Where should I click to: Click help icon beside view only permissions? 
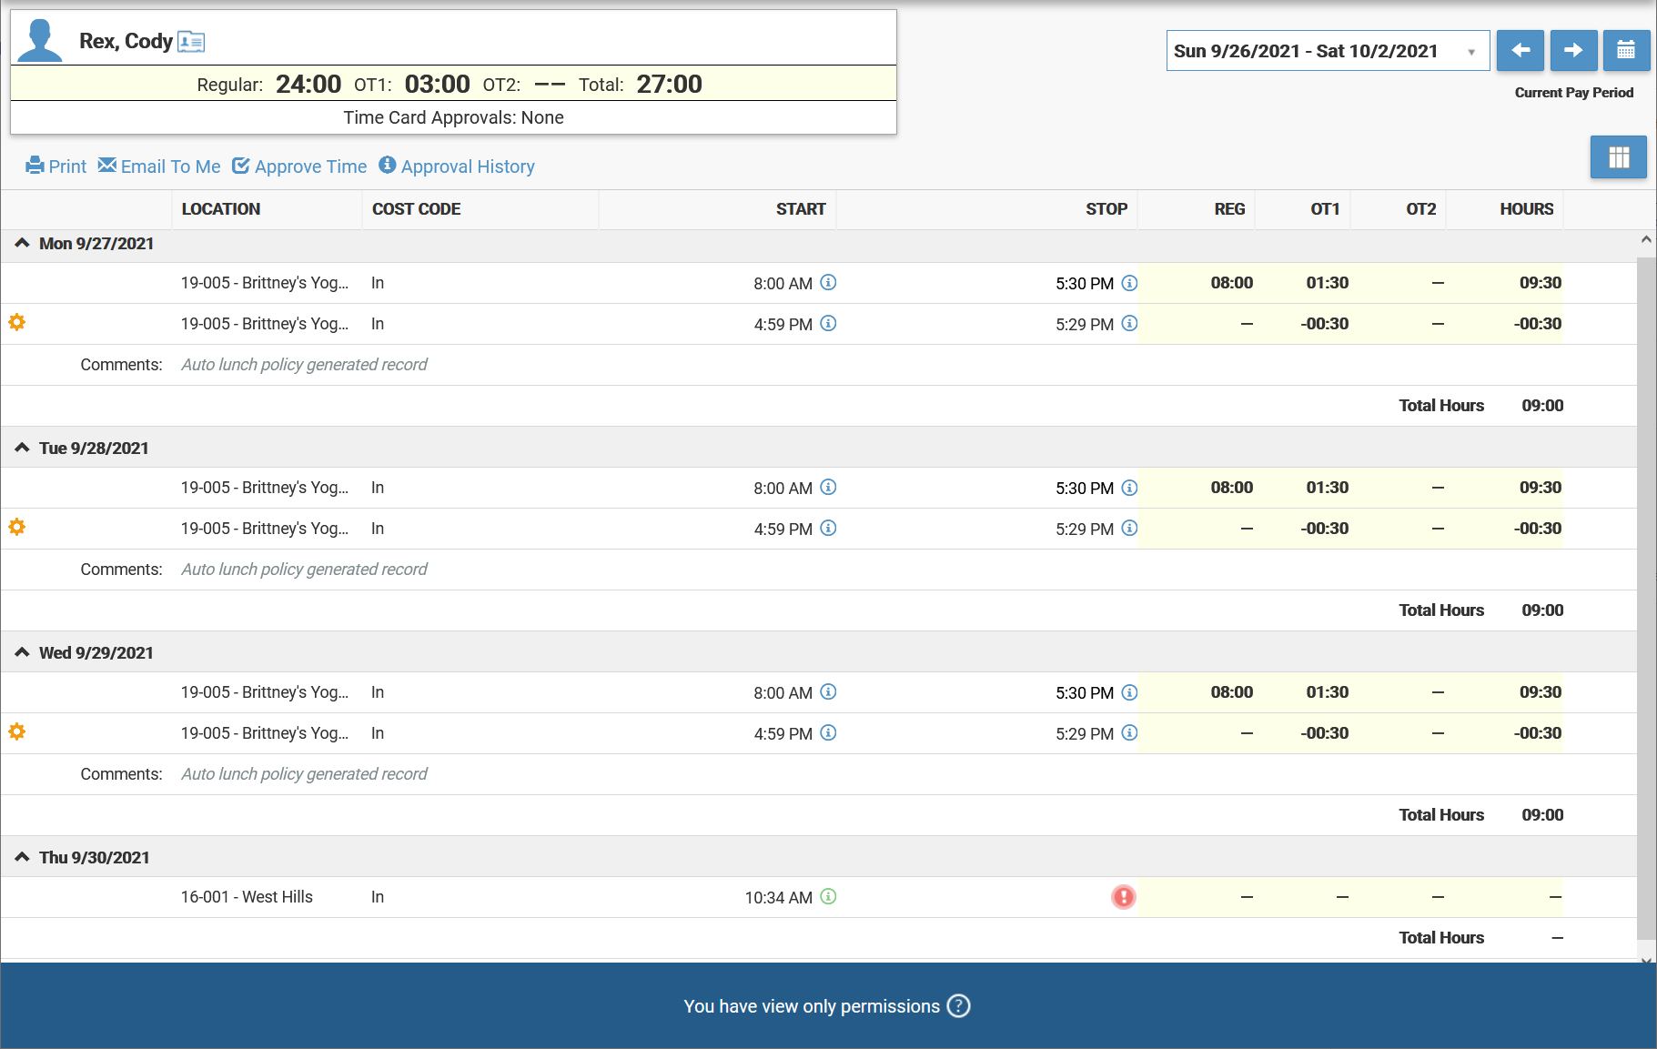[958, 1006]
